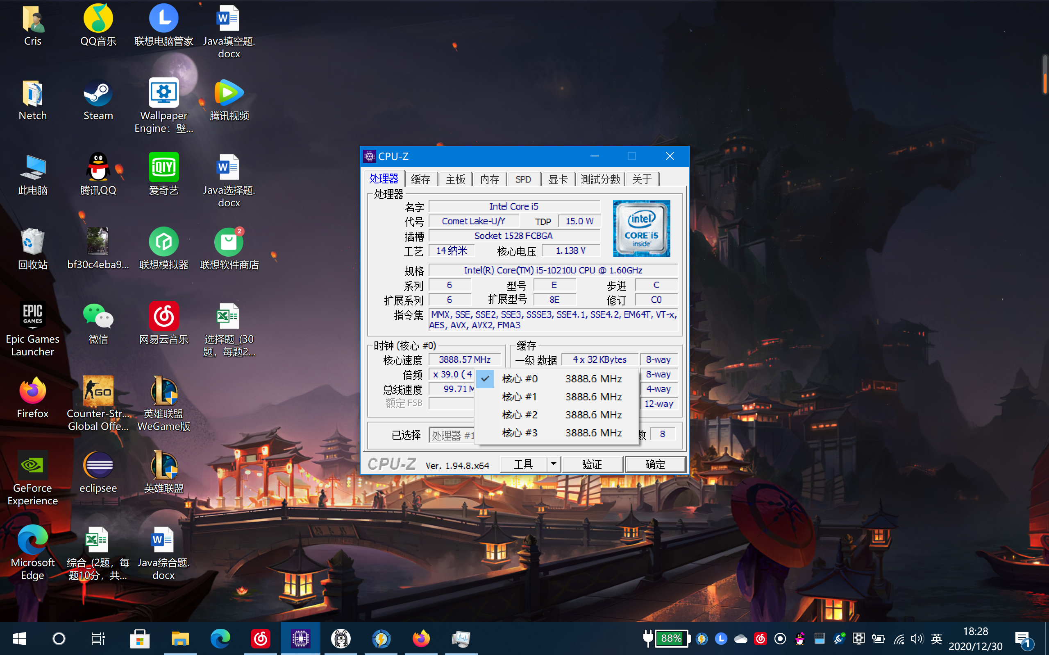Toggle the 英 input method indicator

pos(936,639)
